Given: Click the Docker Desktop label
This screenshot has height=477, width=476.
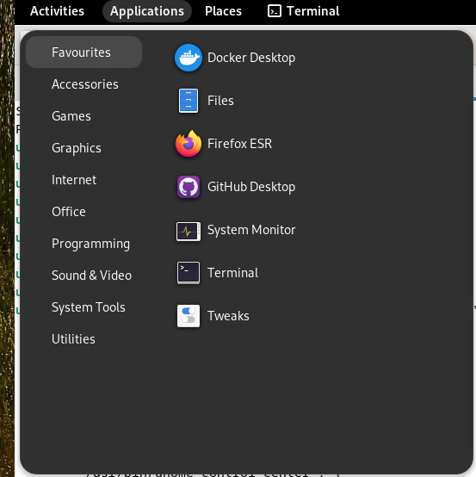Looking at the screenshot, I should pyautogui.click(x=251, y=58).
